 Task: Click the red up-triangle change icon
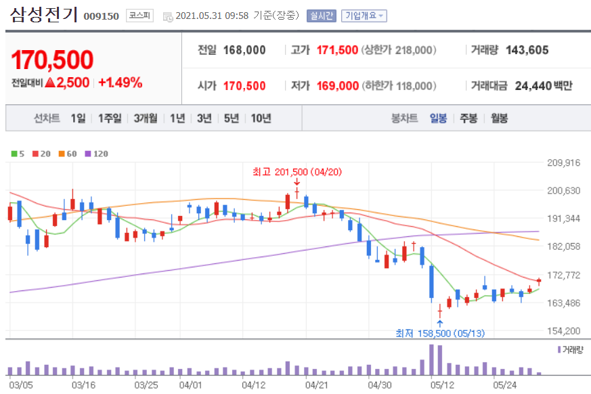pyautogui.click(x=51, y=83)
